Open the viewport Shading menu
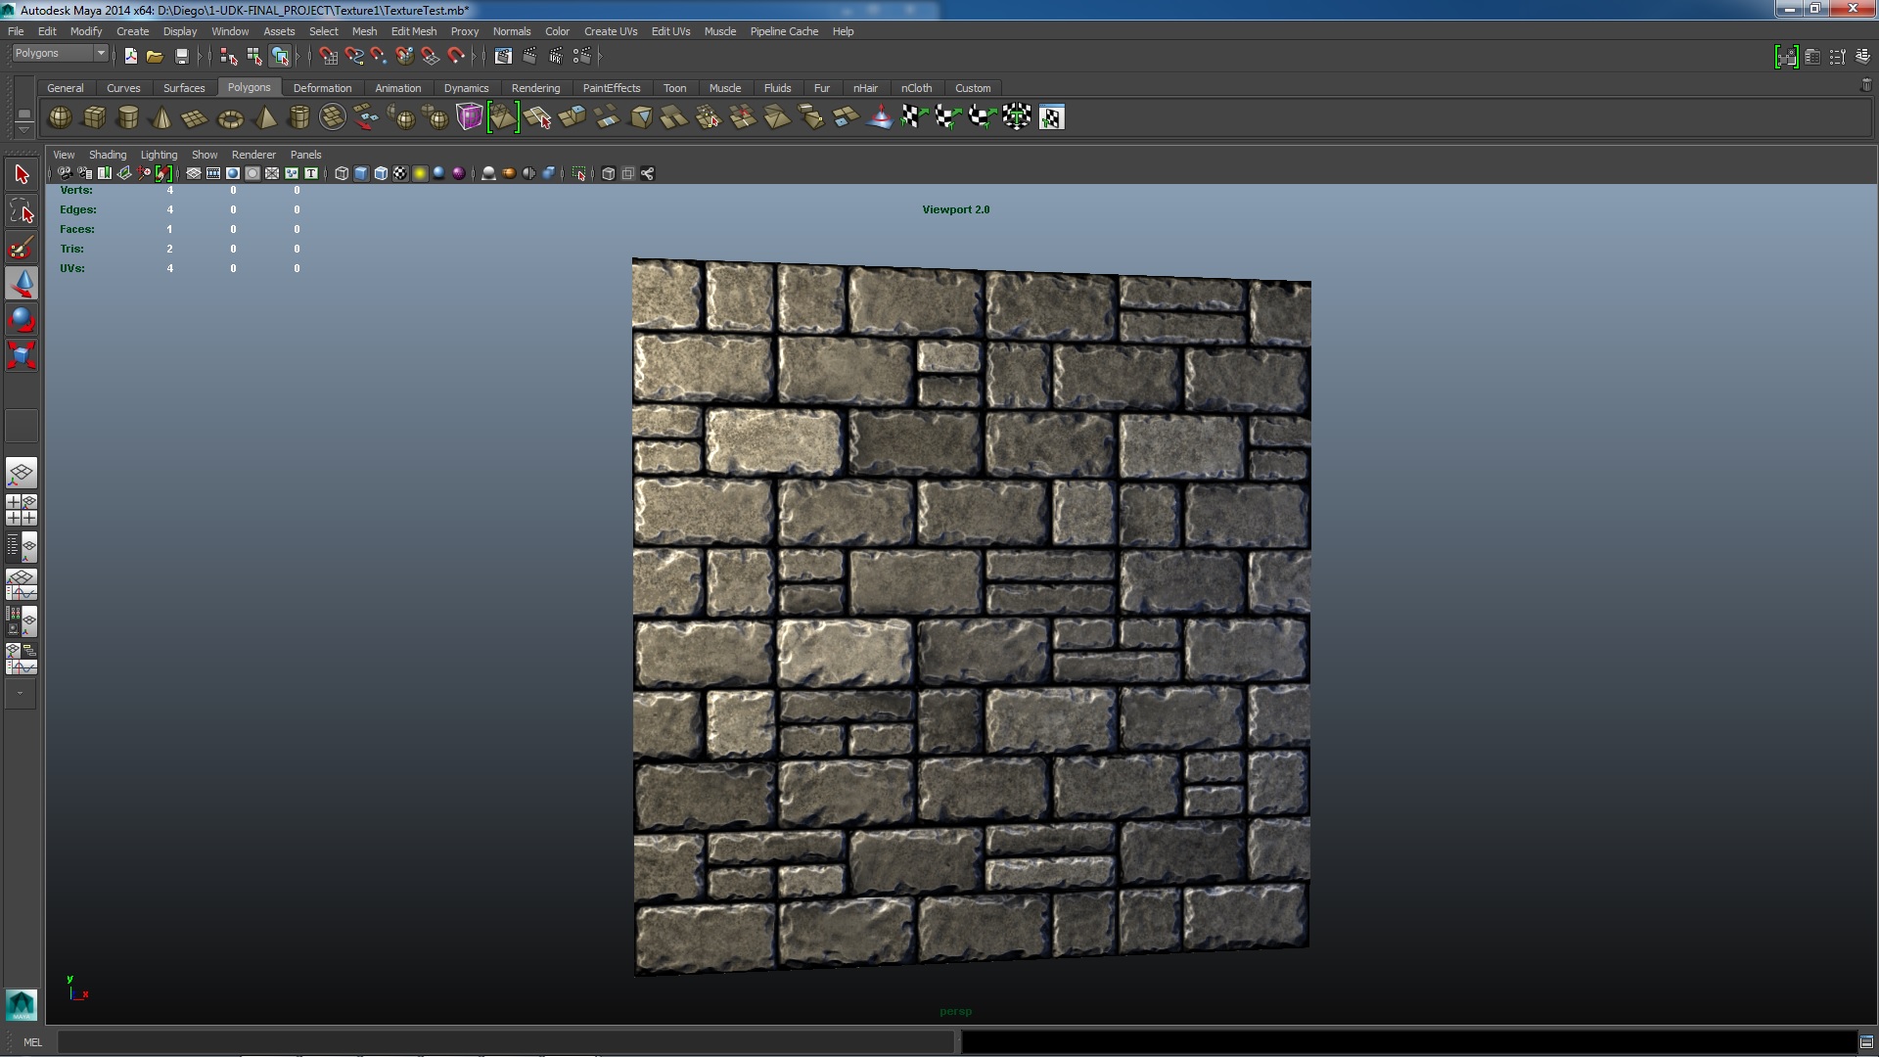 click(x=108, y=155)
